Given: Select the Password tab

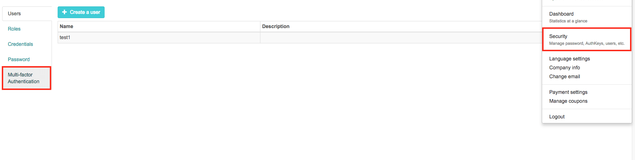Looking at the screenshot, I should [x=19, y=59].
